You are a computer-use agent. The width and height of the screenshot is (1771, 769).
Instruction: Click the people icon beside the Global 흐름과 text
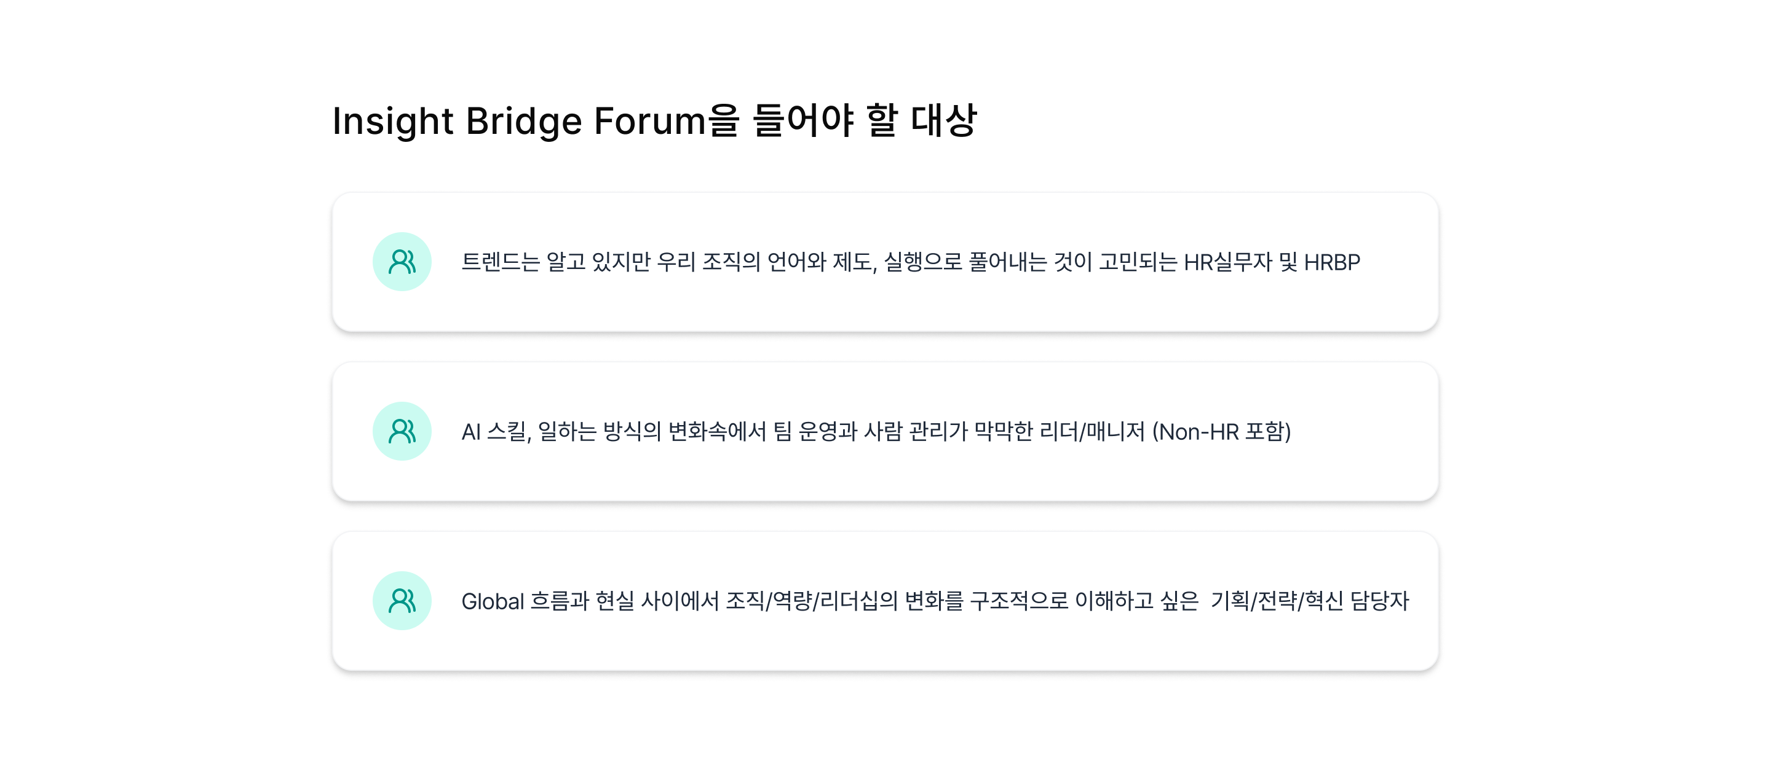(x=402, y=601)
